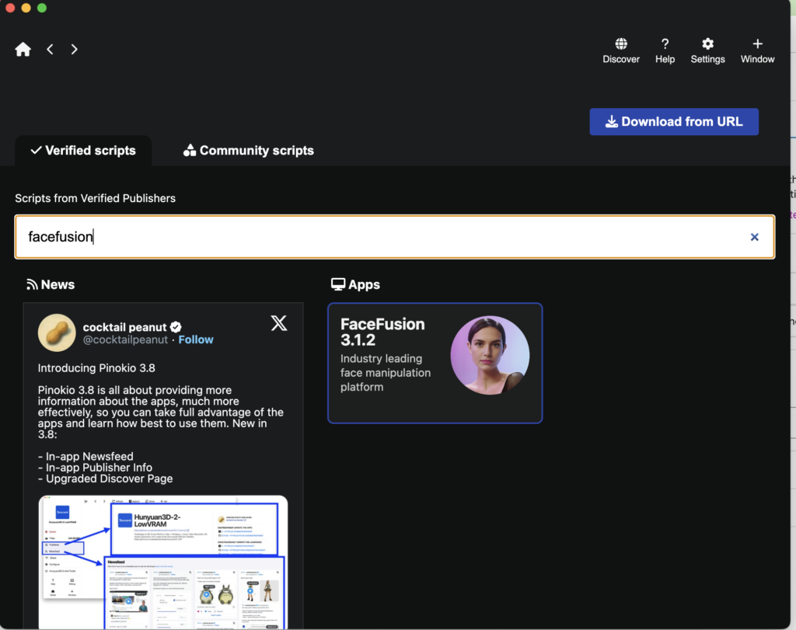Clear the search with the X icon
Image resolution: width=796 pixels, height=630 pixels.
[754, 237]
